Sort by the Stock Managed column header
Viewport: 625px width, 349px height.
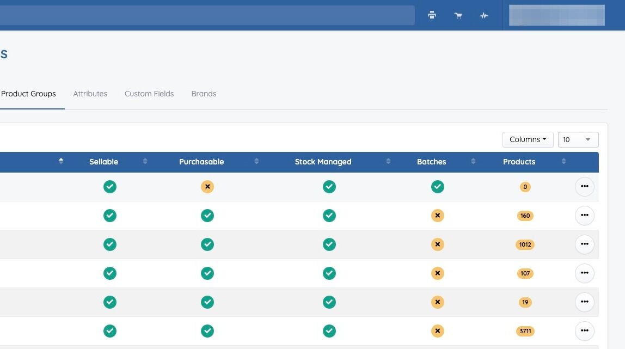pos(323,162)
